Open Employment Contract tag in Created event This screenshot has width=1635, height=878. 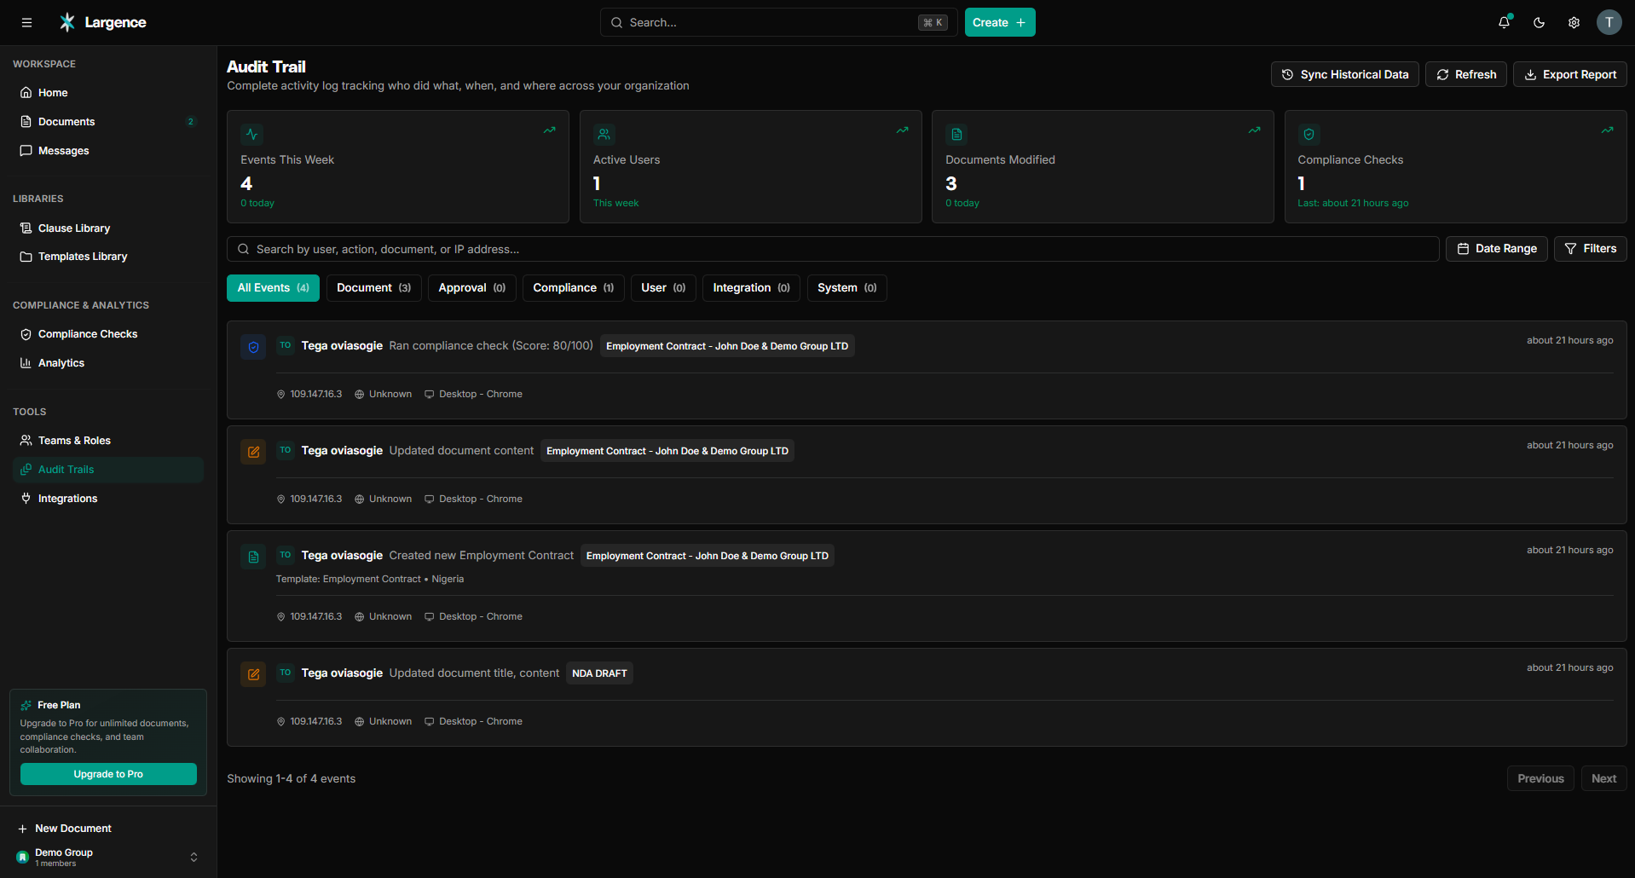(x=708, y=556)
